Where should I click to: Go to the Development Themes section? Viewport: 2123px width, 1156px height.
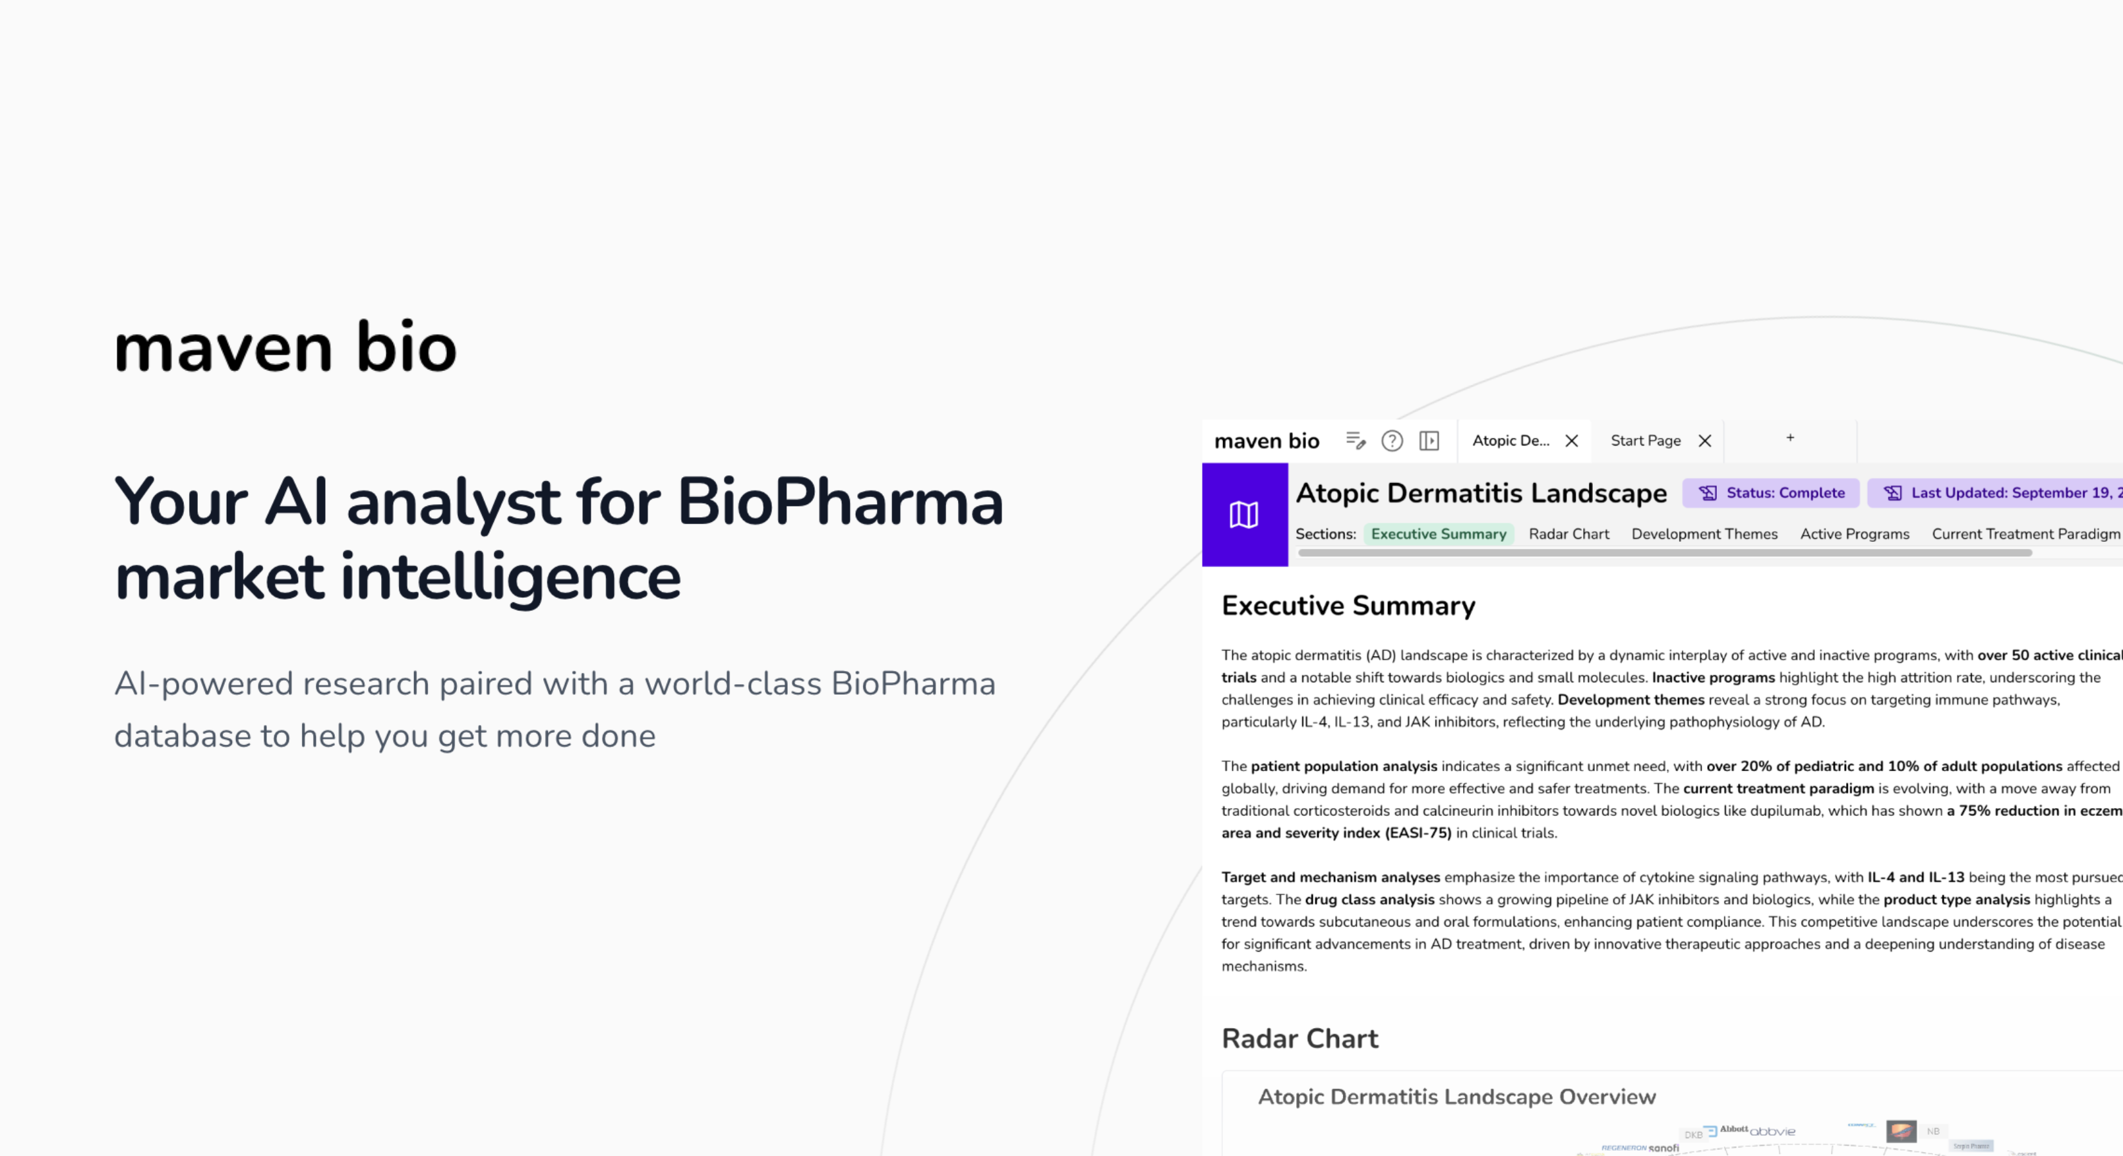point(1704,534)
